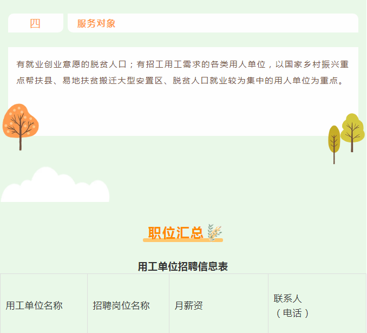The width and height of the screenshot is (367, 333).
Task: Click the 职位汇总 title
Action: pos(175,233)
